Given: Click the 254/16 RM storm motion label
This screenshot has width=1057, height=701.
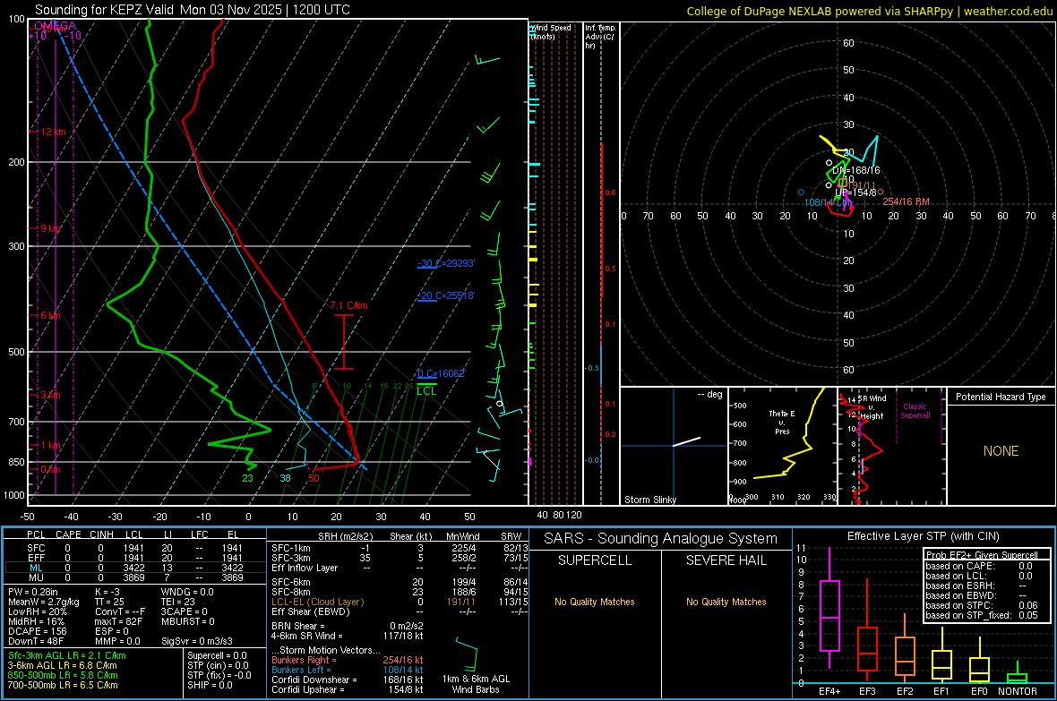Looking at the screenshot, I should [x=906, y=201].
